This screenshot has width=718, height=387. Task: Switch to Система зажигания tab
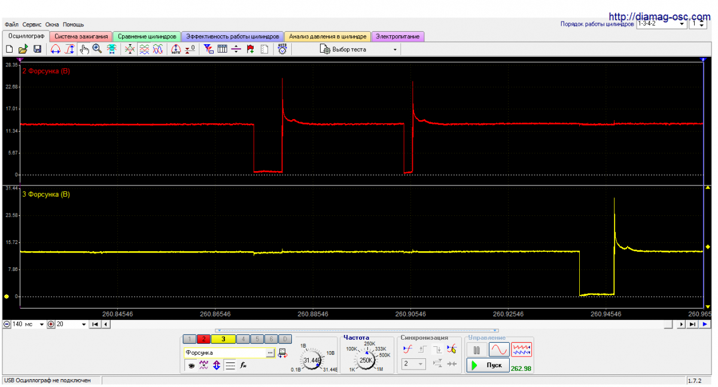pyautogui.click(x=81, y=36)
